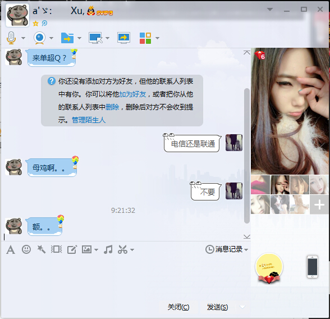Click the 电信还是联通 message bubble
The image size is (330, 319).
[192, 143]
